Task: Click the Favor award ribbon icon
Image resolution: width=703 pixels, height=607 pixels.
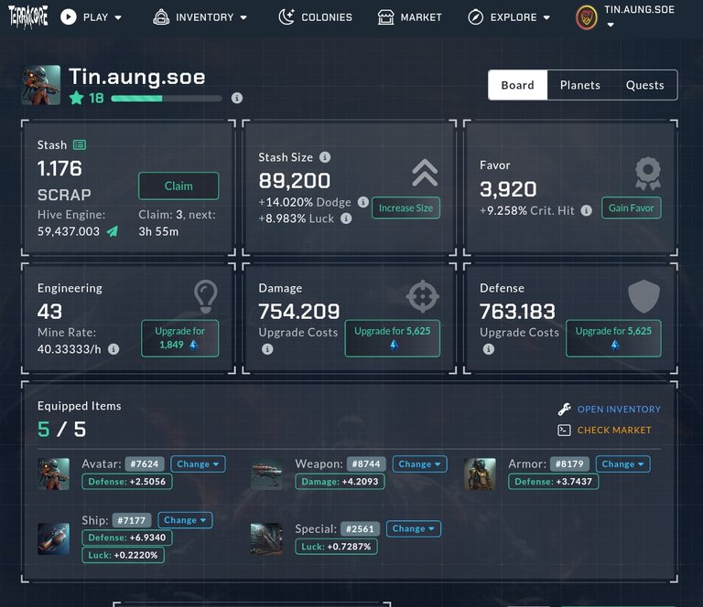Action: [648, 174]
